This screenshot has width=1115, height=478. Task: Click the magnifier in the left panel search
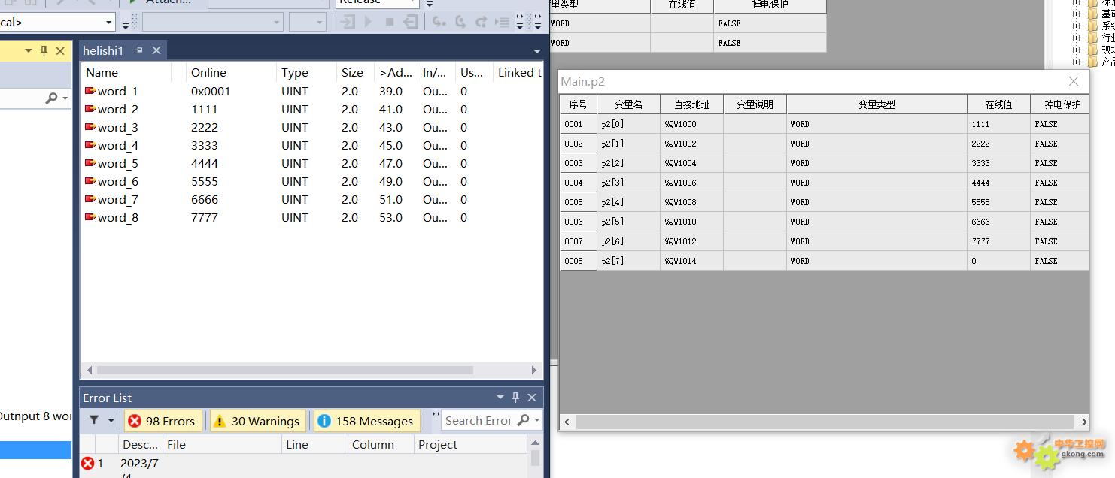tap(51, 98)
